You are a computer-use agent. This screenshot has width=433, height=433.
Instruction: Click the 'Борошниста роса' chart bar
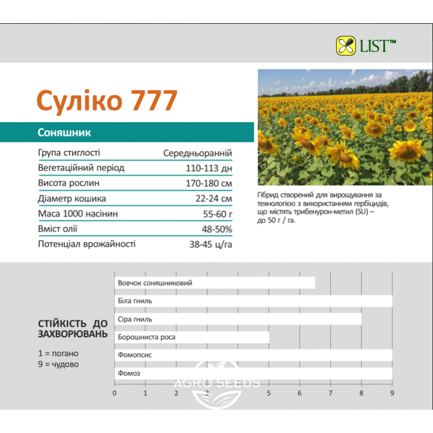click(x=192, y=337)
